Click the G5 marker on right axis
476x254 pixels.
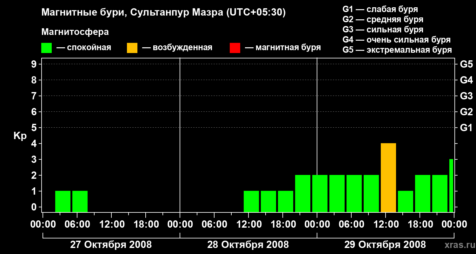466,64
